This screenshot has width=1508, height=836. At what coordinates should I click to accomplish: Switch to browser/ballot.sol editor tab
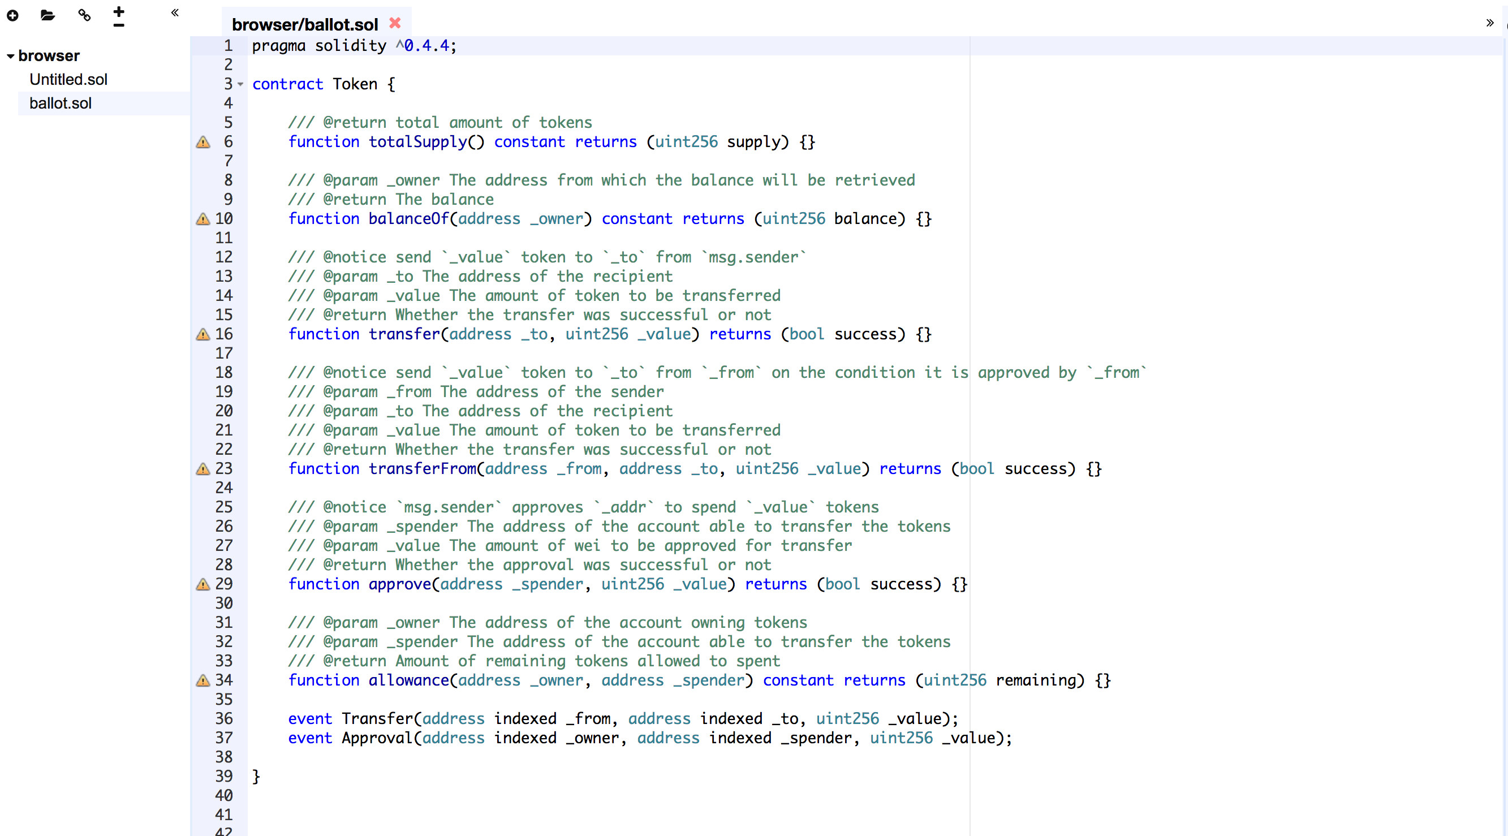304,24
